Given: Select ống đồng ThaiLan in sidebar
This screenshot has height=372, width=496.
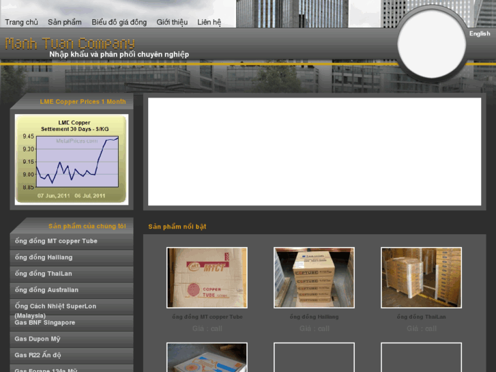Looking at the screenshot, I should (72, 274).
